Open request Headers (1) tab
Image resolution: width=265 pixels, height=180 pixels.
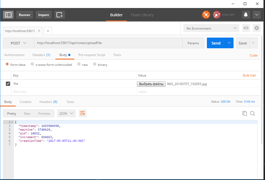pos(41,55)
